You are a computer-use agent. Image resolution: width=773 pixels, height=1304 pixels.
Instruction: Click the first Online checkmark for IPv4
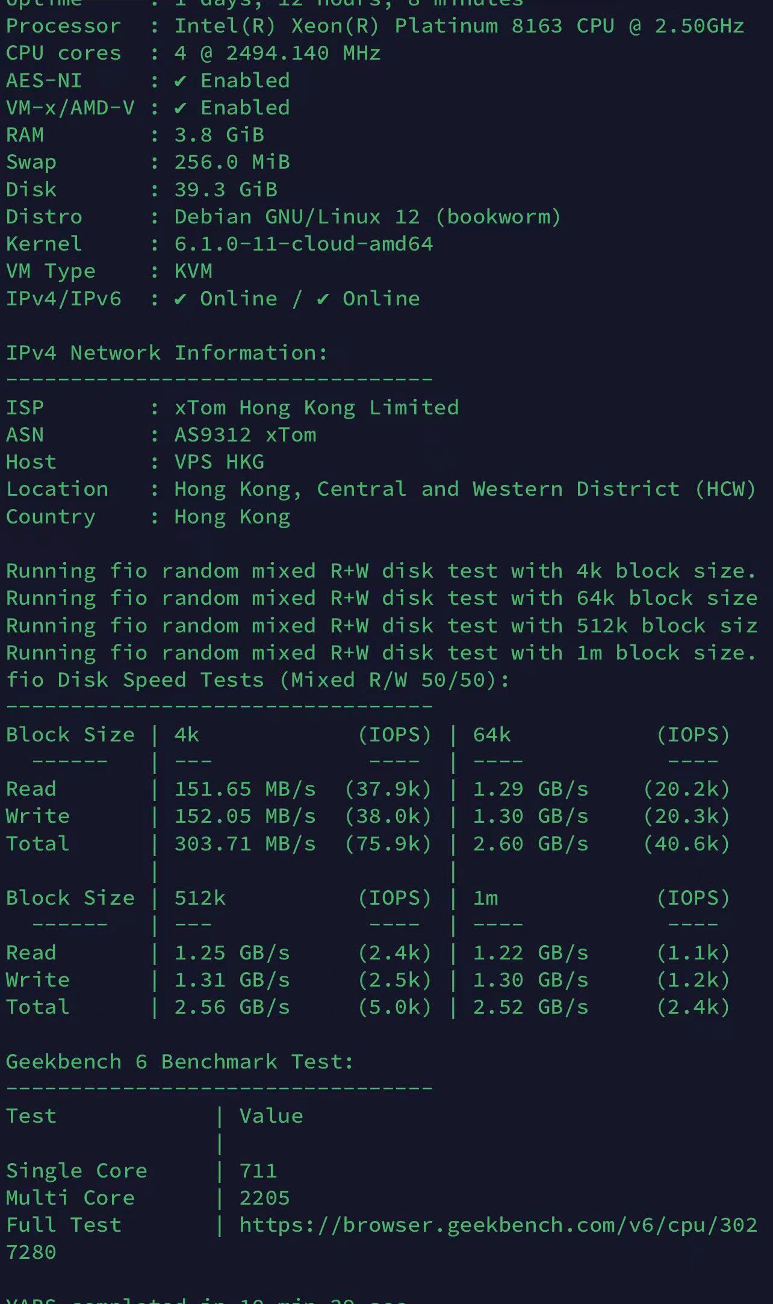180,299
